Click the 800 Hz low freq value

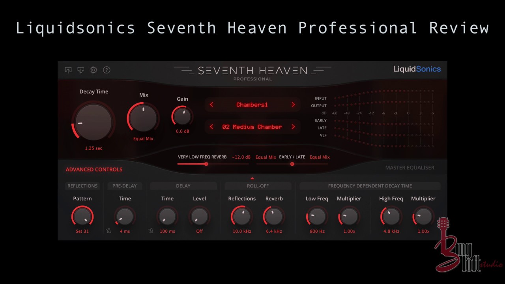pyautogui.click(x=317, y=232)
